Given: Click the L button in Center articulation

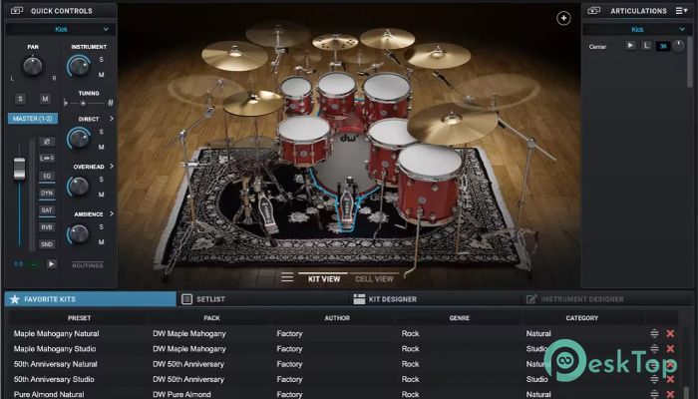Looking at the screenshot, I should click(646, 46).
